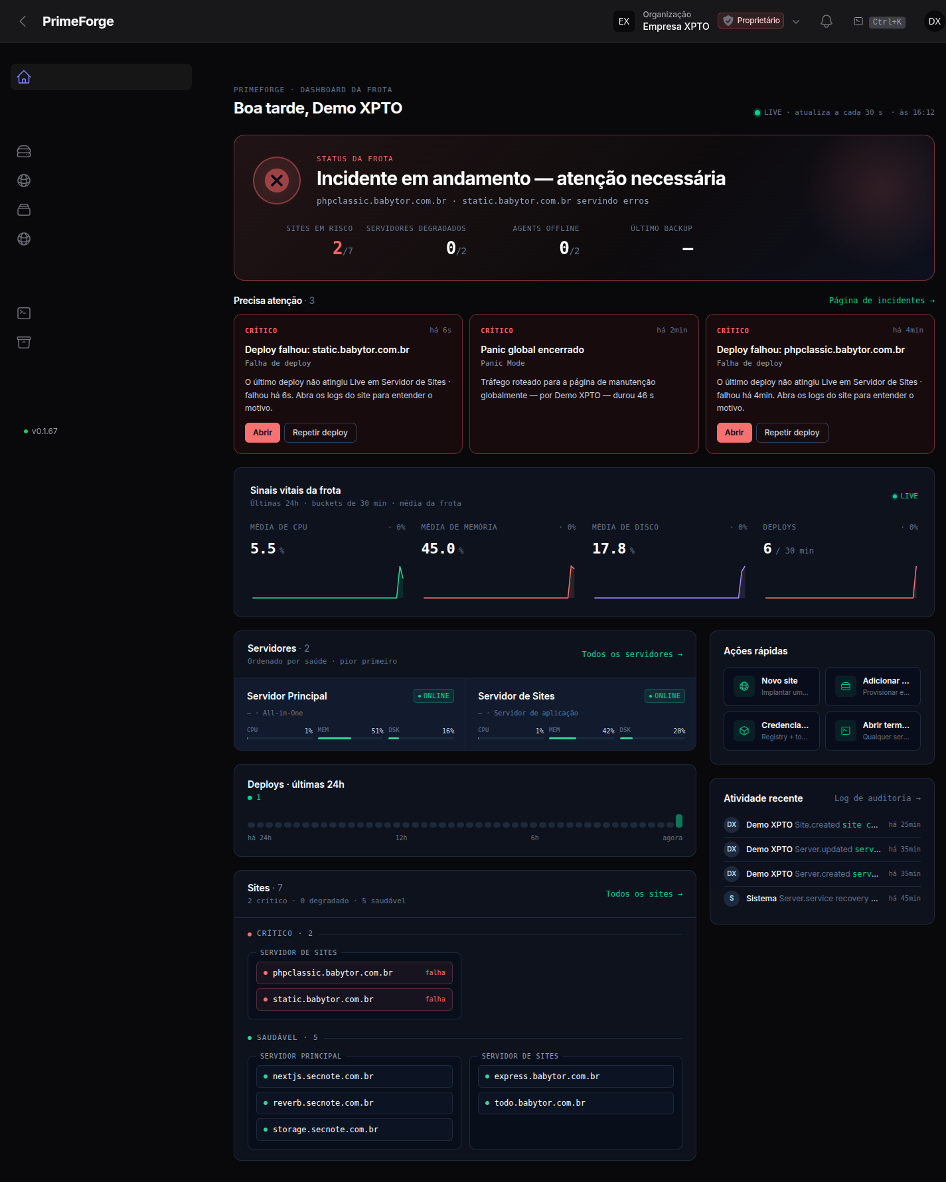This screenshot has width=946, height=1182.
Task: Click the v0.1.67 version label
Action: point(44,431)
